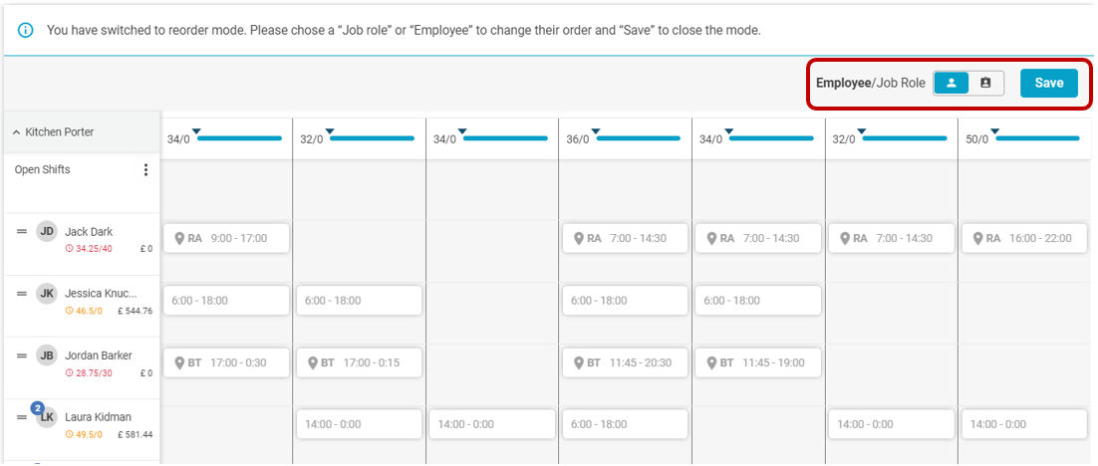Click the 36/0 column coverage bar
The height and width of the screenshot is (466, 1098).
[638, 138]
